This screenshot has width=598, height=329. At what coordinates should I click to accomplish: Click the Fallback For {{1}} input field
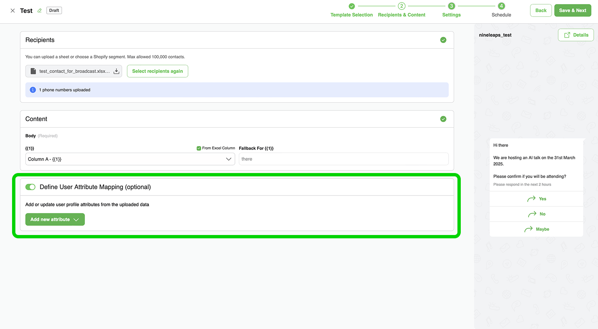click(343, 159)
